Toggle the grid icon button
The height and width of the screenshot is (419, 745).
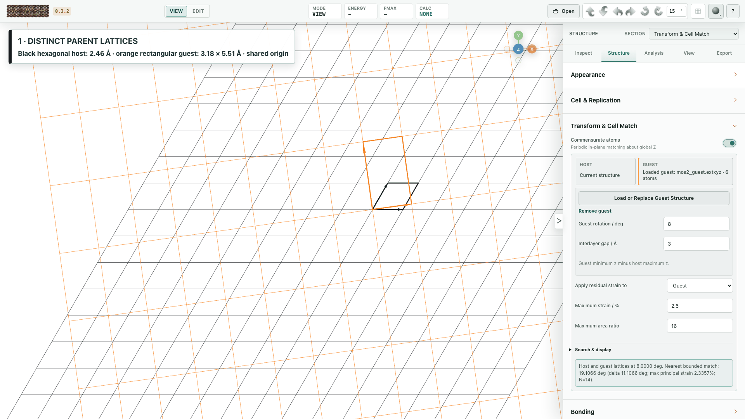point(698,11)
